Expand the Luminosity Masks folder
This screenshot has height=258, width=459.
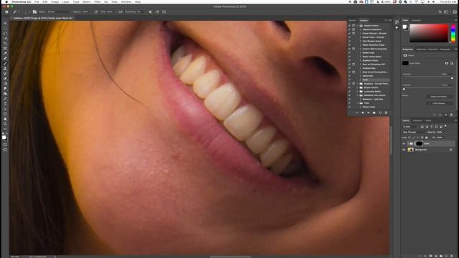tap(357, 91)
